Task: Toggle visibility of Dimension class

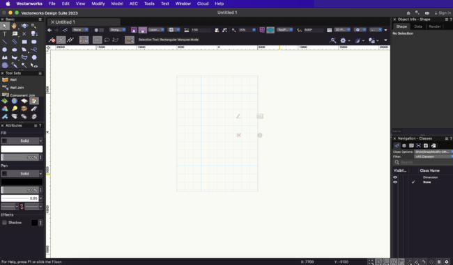Action: coord(395,177)
